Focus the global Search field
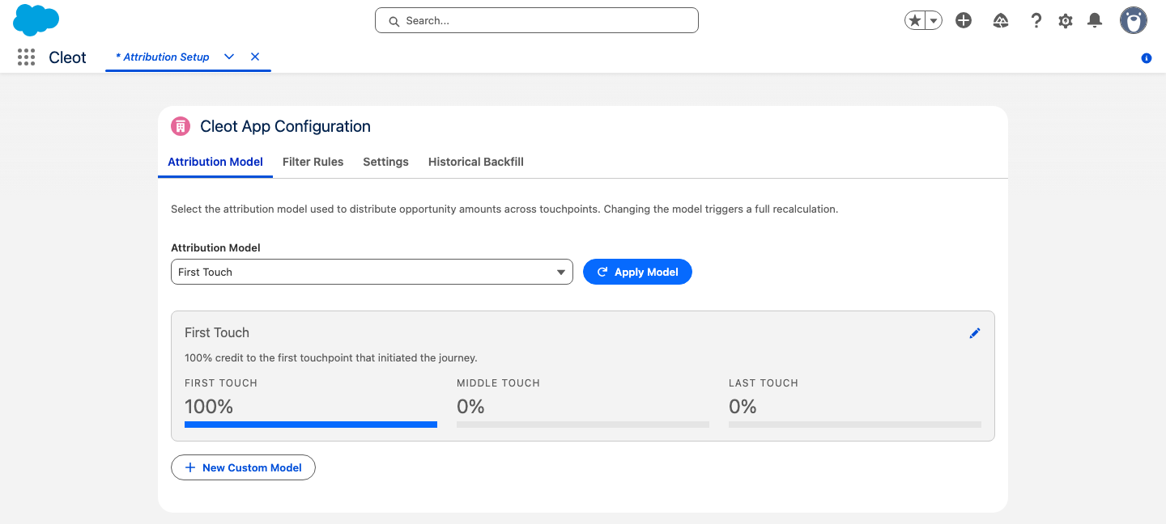Image resolution: width=1166 pixels, height=524 pixels. pos(537,21)
